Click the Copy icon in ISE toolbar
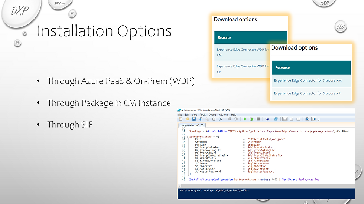 (207, 119)
